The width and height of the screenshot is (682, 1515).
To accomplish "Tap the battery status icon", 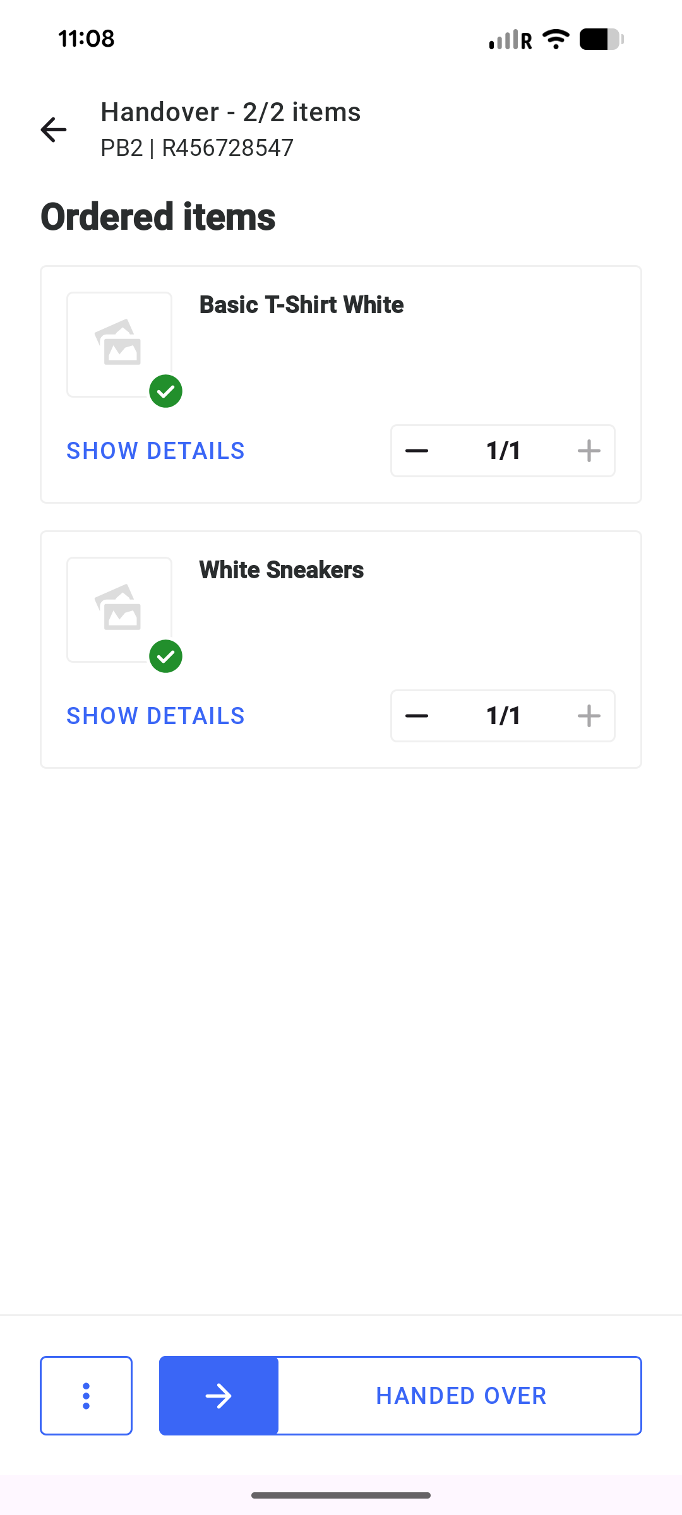I will point(601,39).
